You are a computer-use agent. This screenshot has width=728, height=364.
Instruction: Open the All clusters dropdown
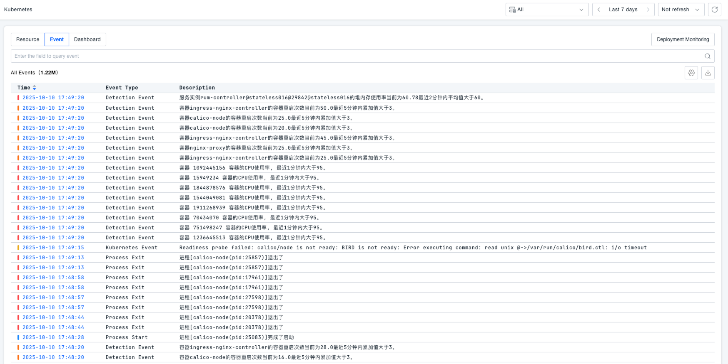click(x=547, y=10)
